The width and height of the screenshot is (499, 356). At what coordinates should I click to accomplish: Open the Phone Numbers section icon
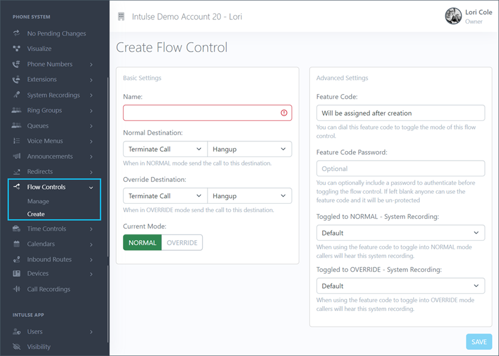(17, 64)
